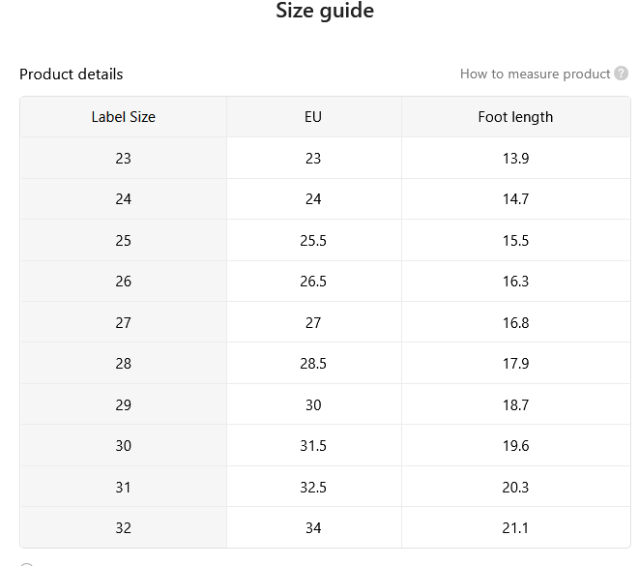
Task: Click the Product details label
Action: tap(71, 74)
